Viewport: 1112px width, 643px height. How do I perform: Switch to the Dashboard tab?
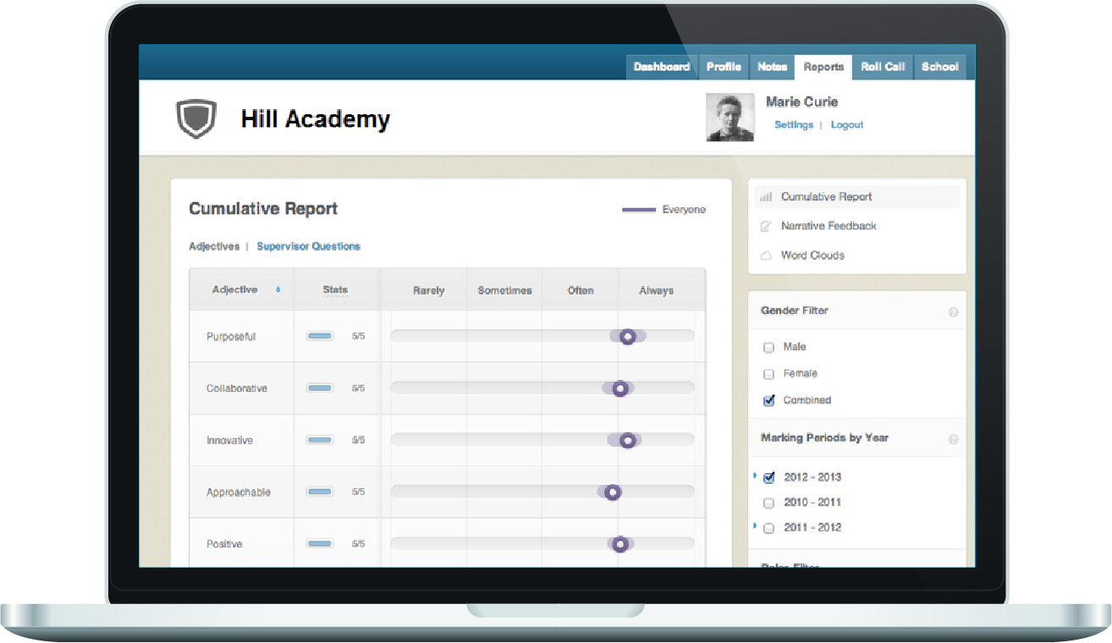pos(661,67)
